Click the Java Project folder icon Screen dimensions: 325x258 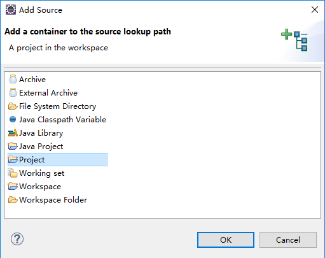click(13, 147)
